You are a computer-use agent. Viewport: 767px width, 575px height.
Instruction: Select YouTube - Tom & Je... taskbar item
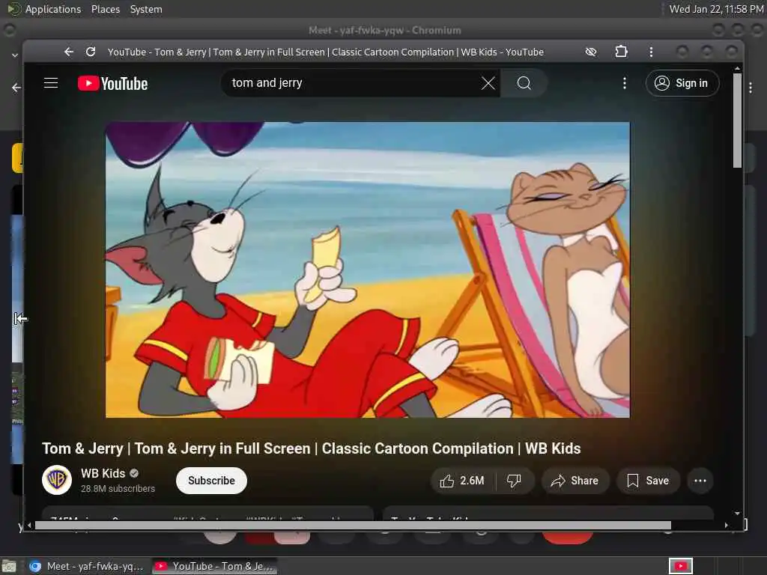(x=214, y=566)
